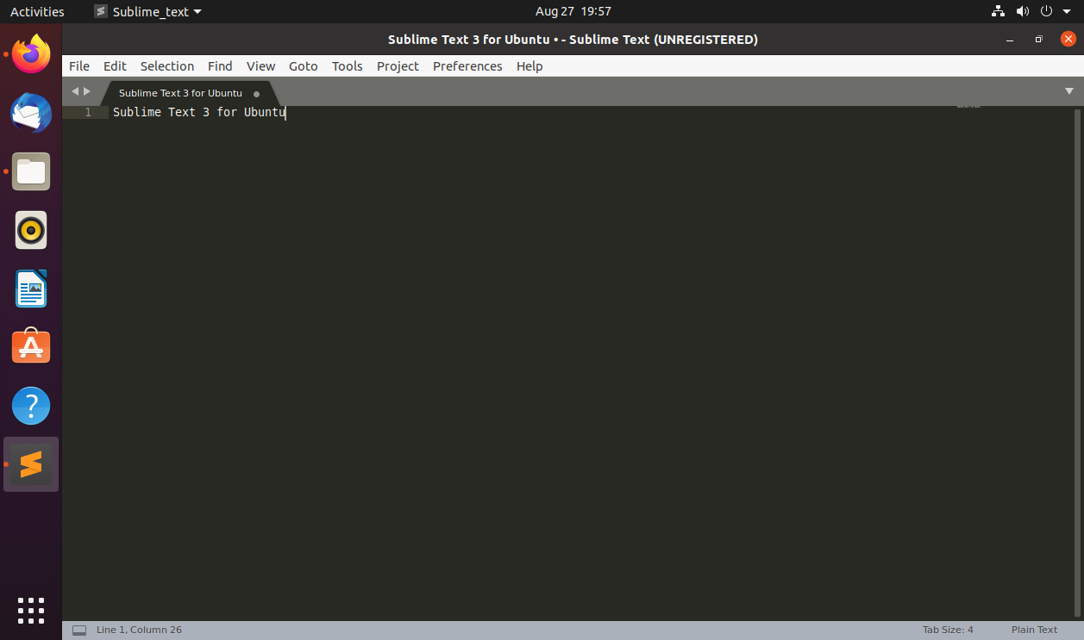Click the minimap preview at top right
Screen dimensions: 1084x640
coord(968,108)
